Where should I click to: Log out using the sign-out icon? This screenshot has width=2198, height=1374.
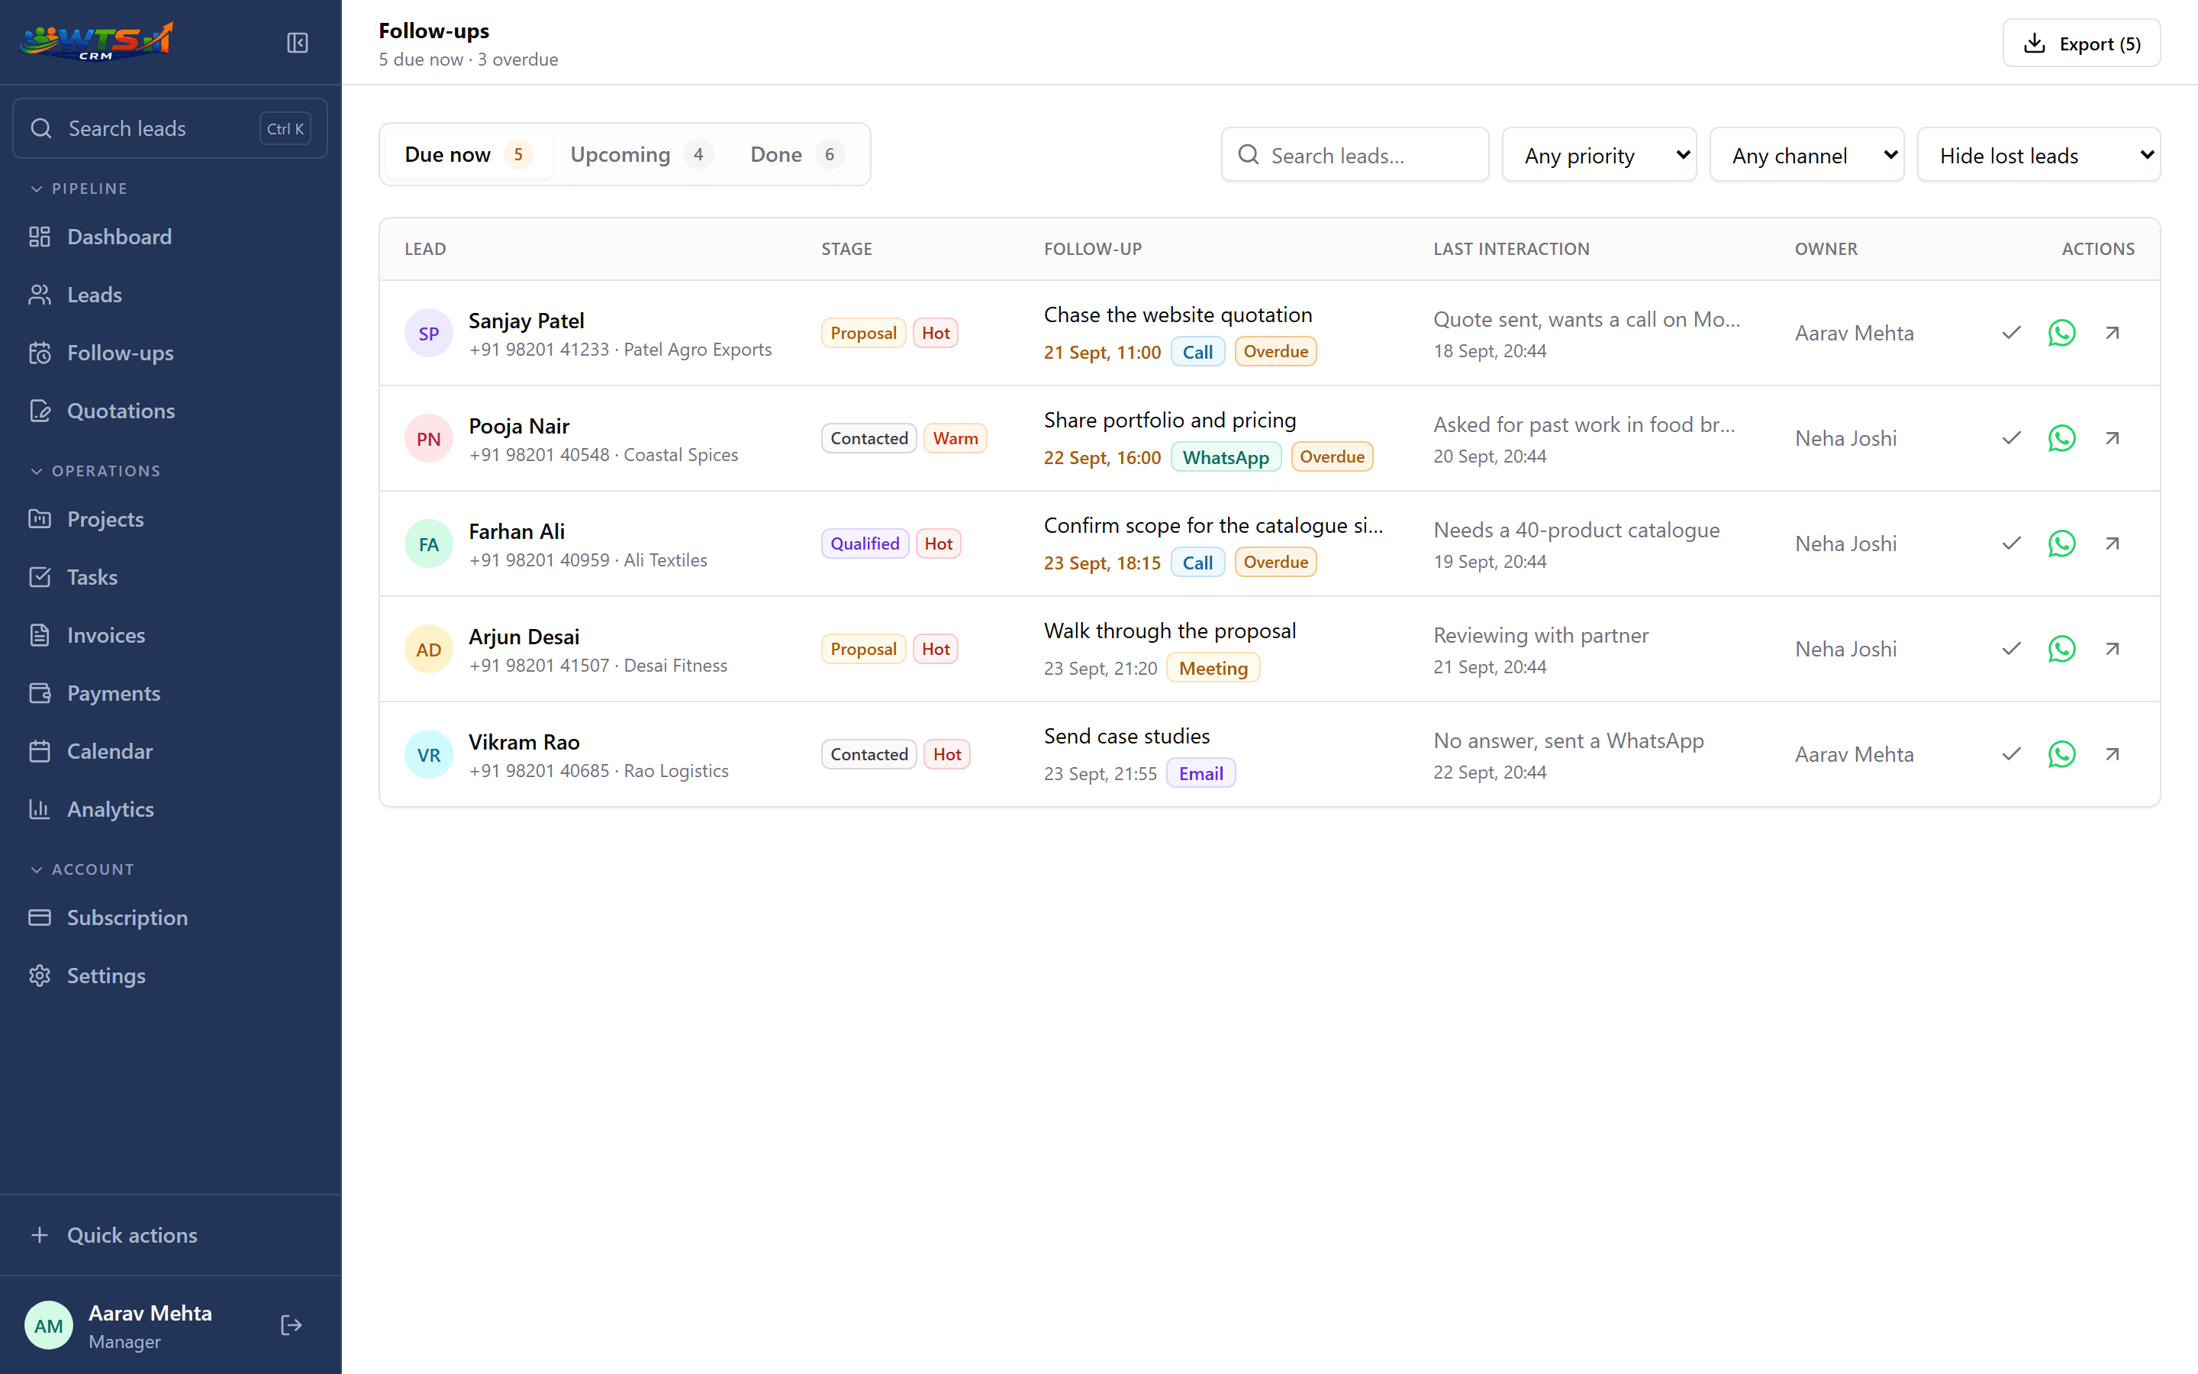point(291,1325)
